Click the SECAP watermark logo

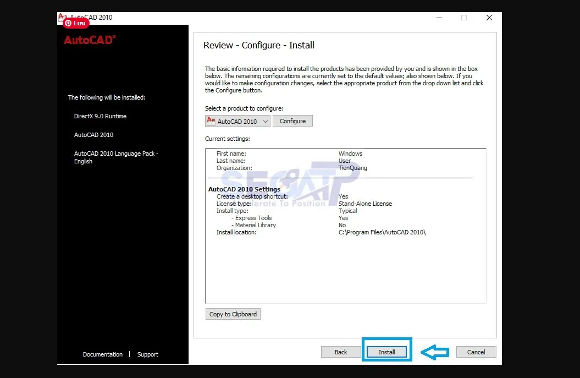[297, 184]
